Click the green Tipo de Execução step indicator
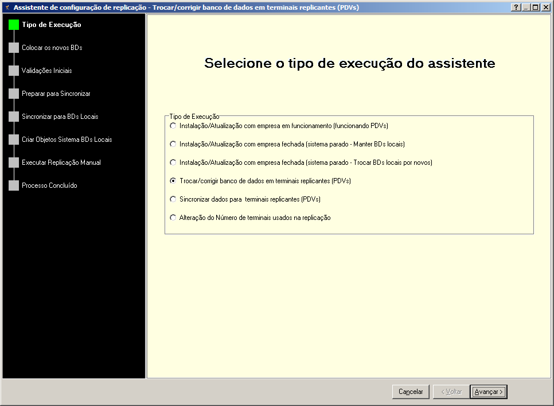Screen dimensions: 554x406 point(14,25)
